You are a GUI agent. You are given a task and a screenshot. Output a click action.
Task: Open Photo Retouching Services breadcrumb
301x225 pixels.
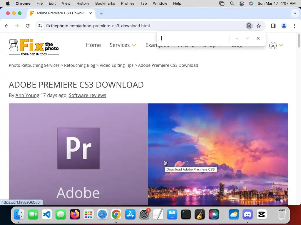(34, 65)
